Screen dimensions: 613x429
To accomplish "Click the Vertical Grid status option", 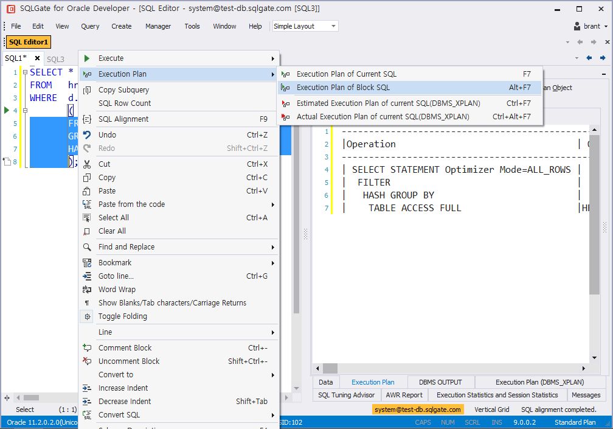I will pyautogui.click(x=492, y=410).
